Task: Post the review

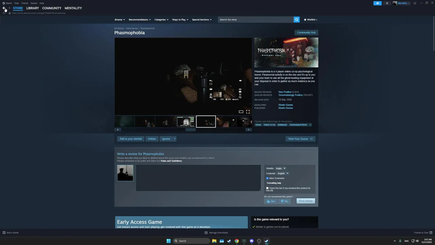Action: tap(306, 201)
